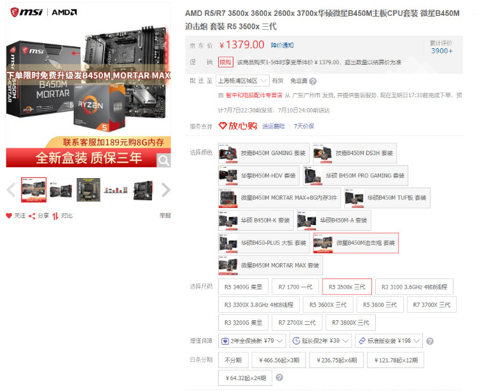Image resolution: width=477 pixels, height=391 pixels.
Task: Choose 技嘉B450M GAMING 套装 option
Action: pyautogui.click(x=264, y=153)
